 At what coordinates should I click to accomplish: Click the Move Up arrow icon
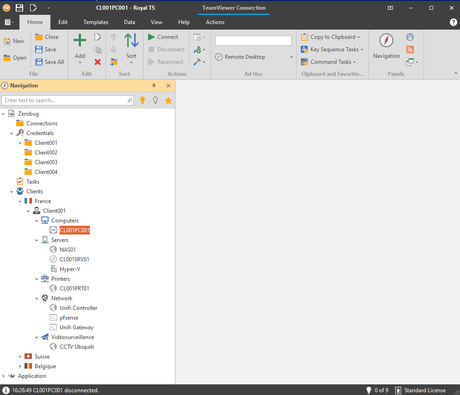113,37
